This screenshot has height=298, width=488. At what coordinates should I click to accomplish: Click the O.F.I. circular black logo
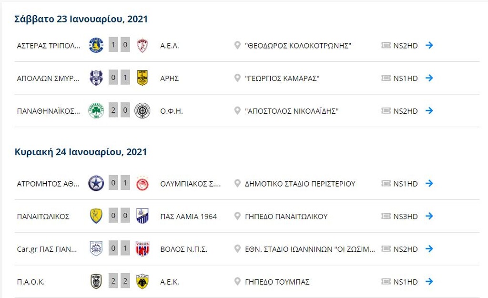[x=142, y=110]
